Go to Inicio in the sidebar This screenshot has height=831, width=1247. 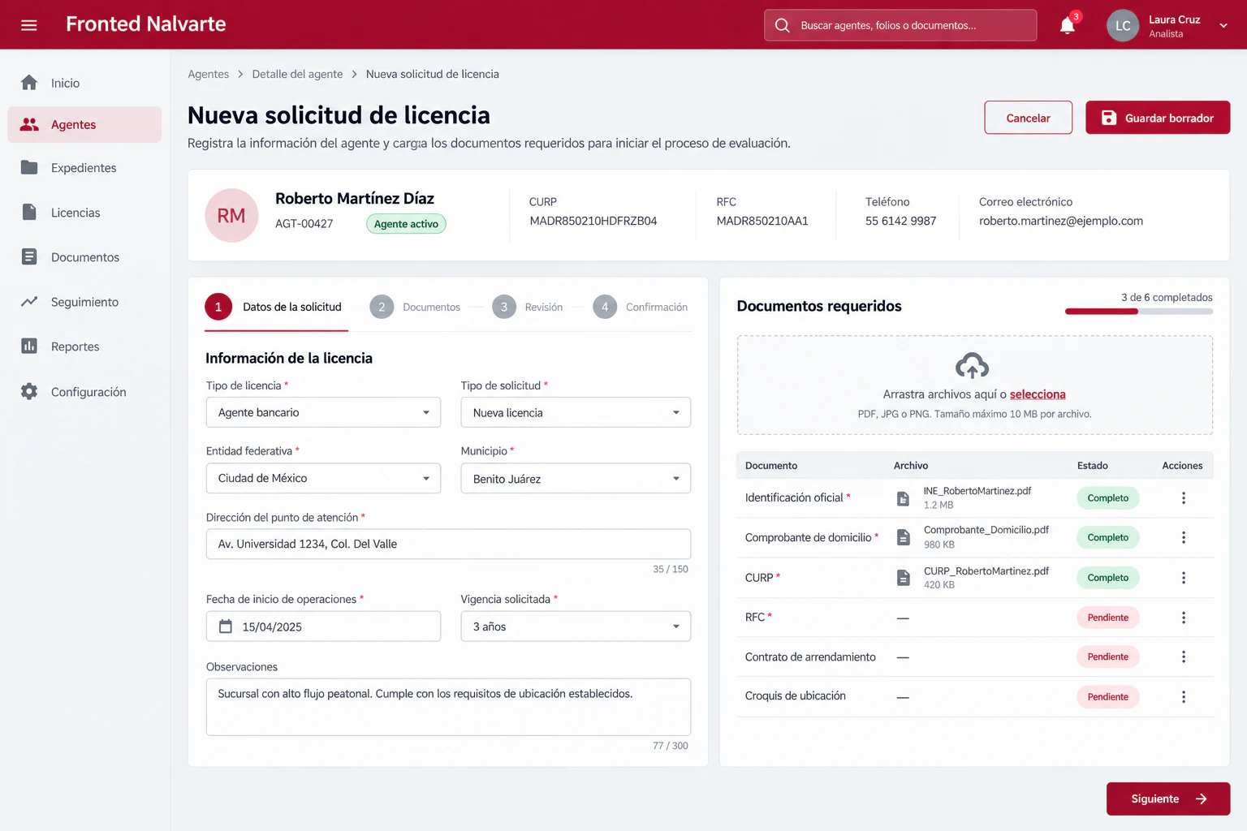(84, 83)
